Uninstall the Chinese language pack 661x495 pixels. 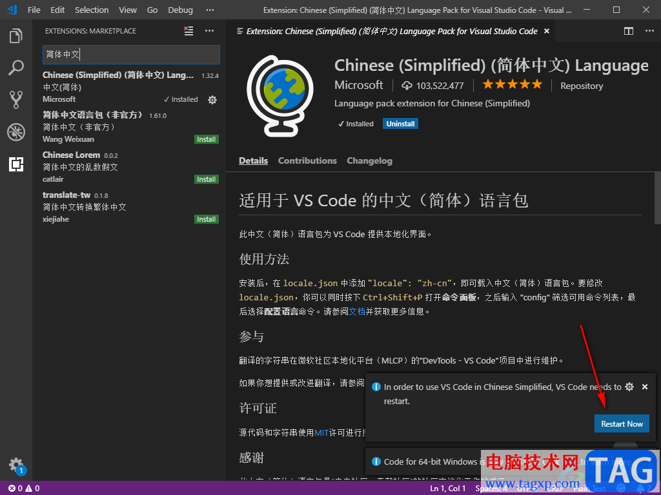[x=400, y=124]
